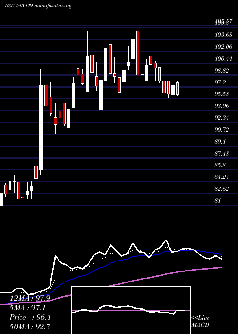Click the 5MA : 97.1 readout
The image size is (238, 334).
point(28,308)
